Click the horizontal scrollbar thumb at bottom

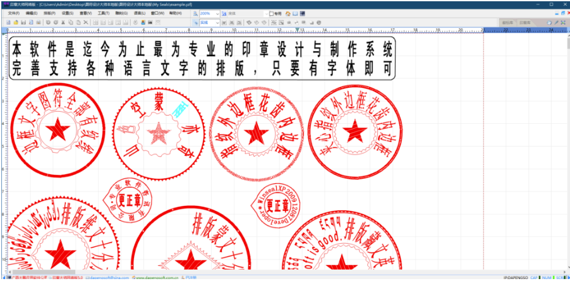(43, 272)
